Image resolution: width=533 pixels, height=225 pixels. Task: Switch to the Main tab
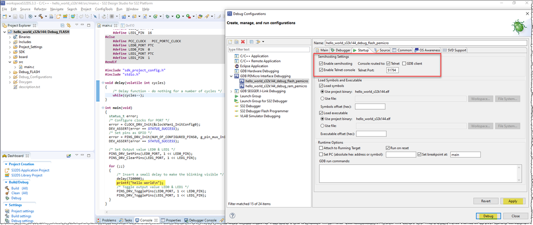click(x=322, y=50)
